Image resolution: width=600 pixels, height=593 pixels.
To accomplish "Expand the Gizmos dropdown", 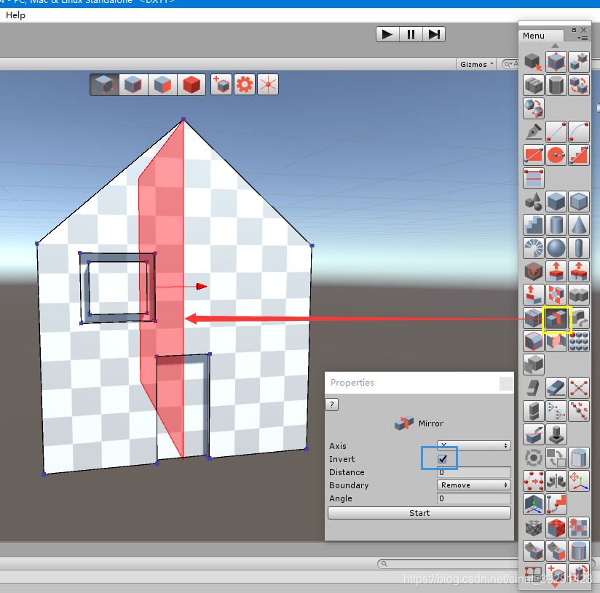I will tap(477, 64).
